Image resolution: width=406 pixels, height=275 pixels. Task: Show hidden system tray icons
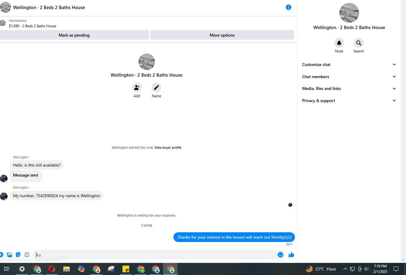[x=345, y=269]
